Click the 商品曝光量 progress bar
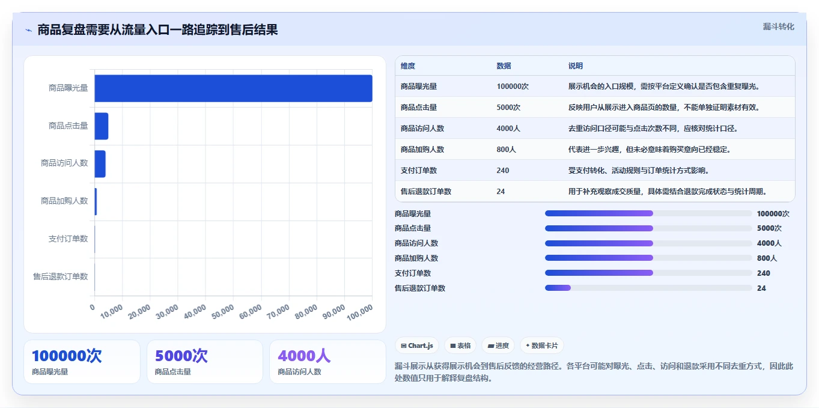This screenshot has width=819, height=408. pyautogui.click(x=648, y=213)
